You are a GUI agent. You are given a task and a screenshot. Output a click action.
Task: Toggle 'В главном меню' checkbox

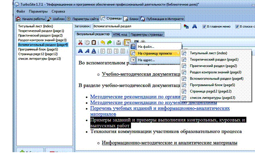204,26
